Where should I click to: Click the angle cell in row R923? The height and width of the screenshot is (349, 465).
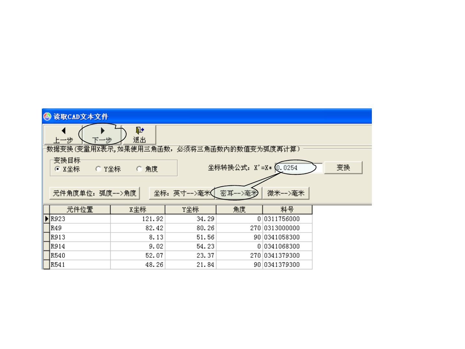click(x=239, y=219)
